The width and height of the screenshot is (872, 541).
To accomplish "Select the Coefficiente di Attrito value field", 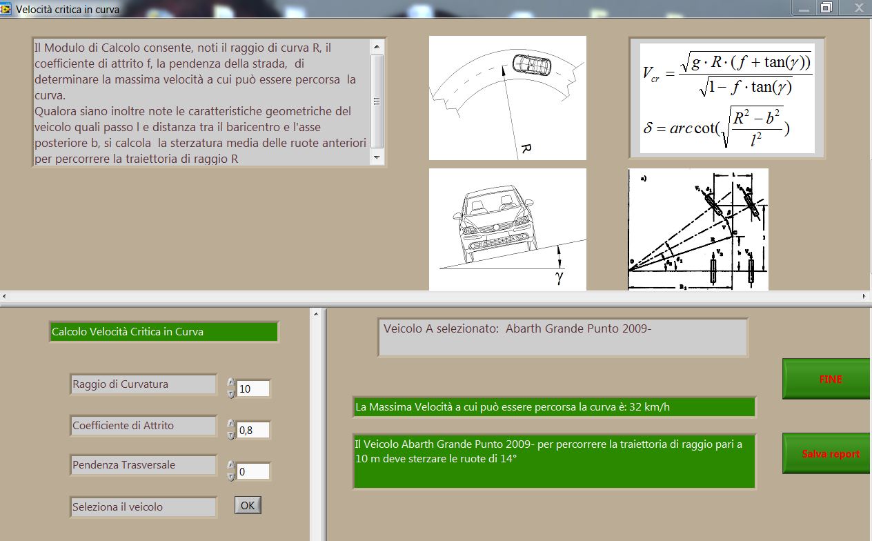I will [252, 431].
